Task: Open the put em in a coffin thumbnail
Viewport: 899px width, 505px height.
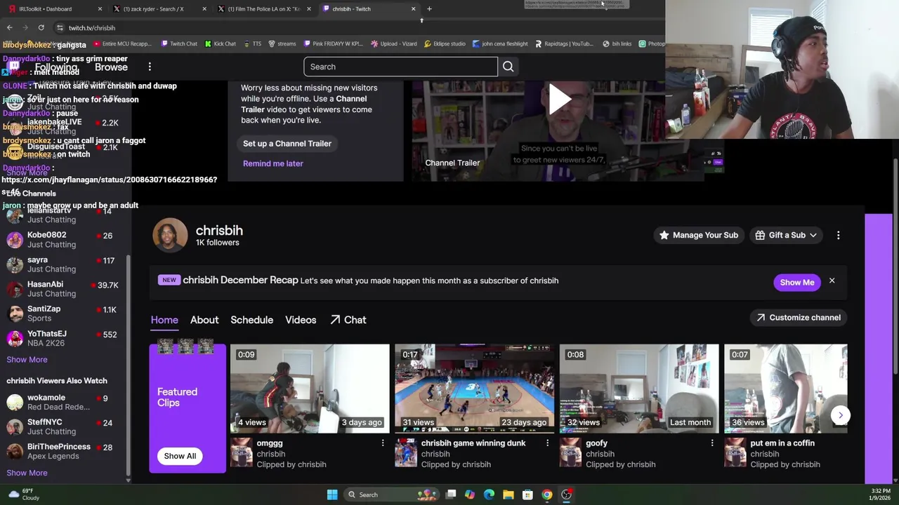Action: pos(785,389)
